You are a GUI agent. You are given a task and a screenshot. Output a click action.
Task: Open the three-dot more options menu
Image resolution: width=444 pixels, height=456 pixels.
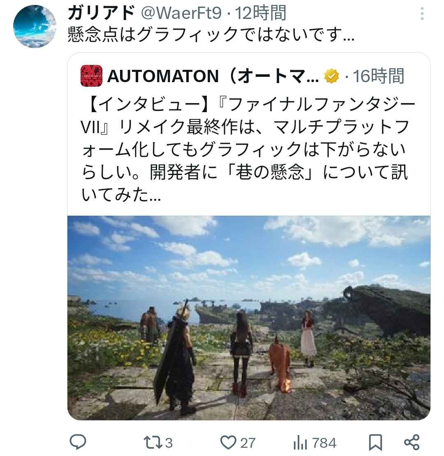point(422,14)
